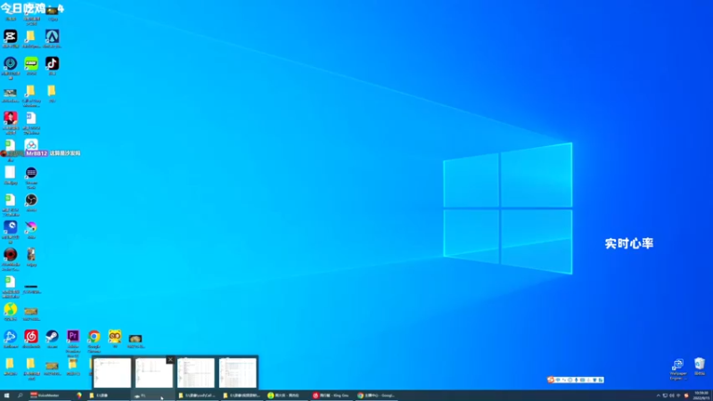The width and height of the screenshot is (713, 401).
Task: Open the blue triangle app beside the CapCut-row folder
Action: [x=52, y=37]
